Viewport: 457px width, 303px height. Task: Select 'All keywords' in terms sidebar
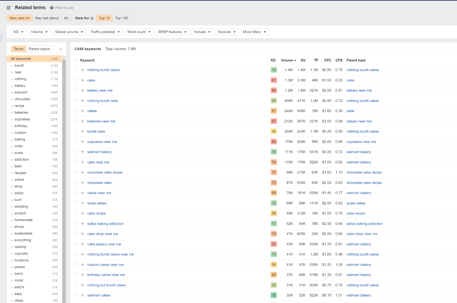pyautogui.click(x=34, y=59)
